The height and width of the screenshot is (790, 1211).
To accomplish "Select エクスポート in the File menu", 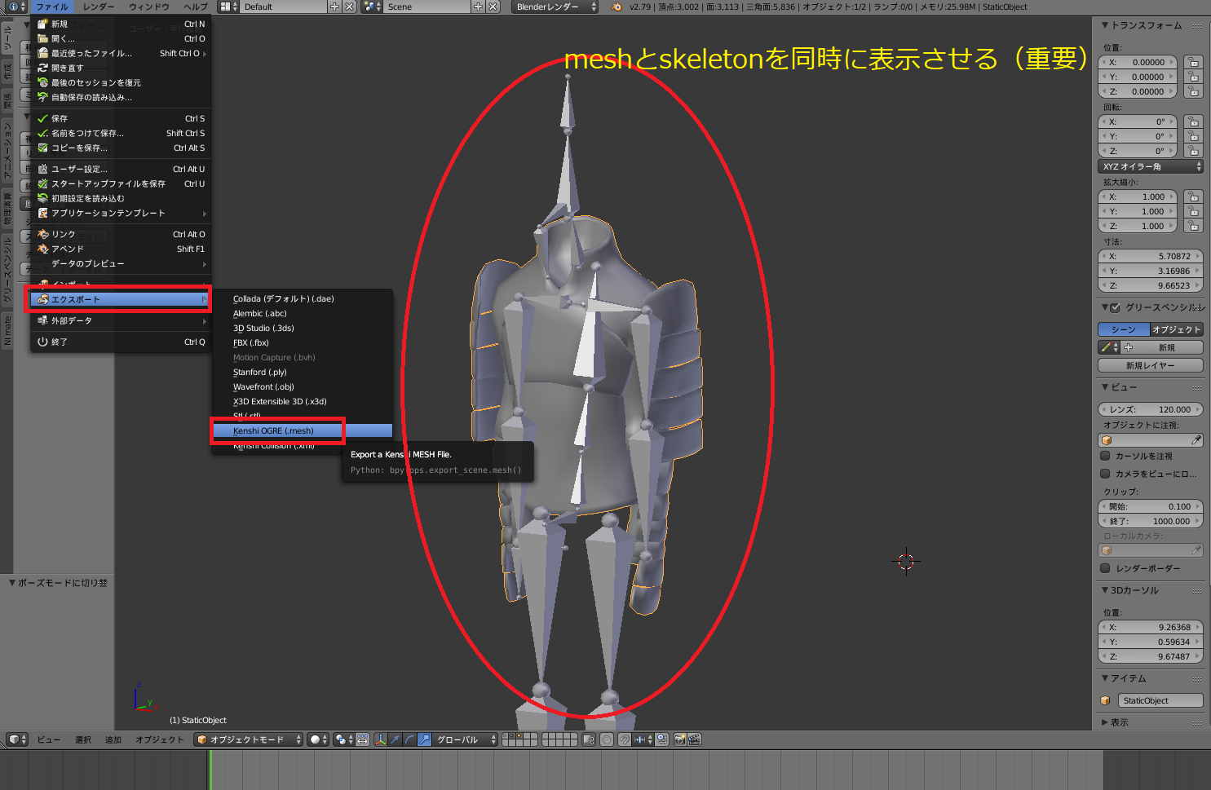I will coord(121,299).
